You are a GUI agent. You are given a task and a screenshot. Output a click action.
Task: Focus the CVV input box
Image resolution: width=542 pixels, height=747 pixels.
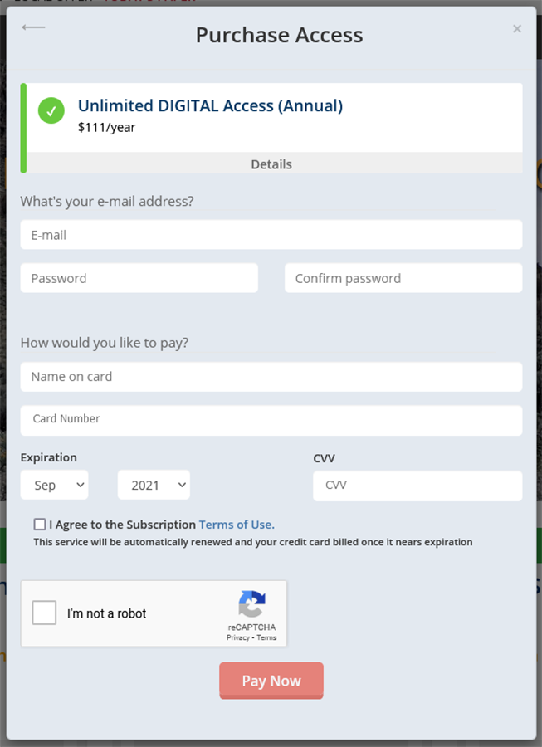pos(417,486)
